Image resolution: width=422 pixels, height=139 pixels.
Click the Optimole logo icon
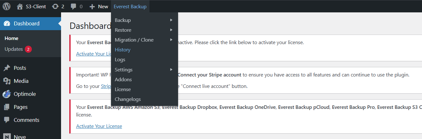coord(7,94)
